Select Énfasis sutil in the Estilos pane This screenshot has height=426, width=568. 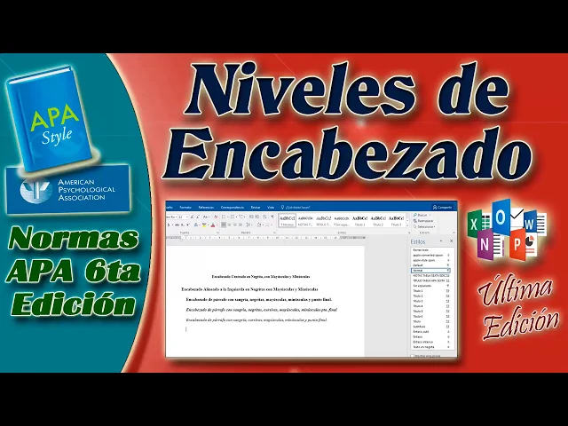430,331
